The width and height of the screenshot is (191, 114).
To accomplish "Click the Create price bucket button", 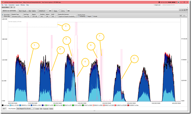I will point(37,109).
